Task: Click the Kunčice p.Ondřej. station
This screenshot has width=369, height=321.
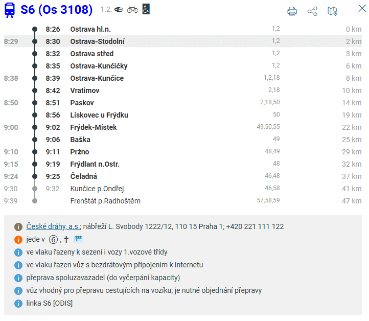Action: pos(98,189)
